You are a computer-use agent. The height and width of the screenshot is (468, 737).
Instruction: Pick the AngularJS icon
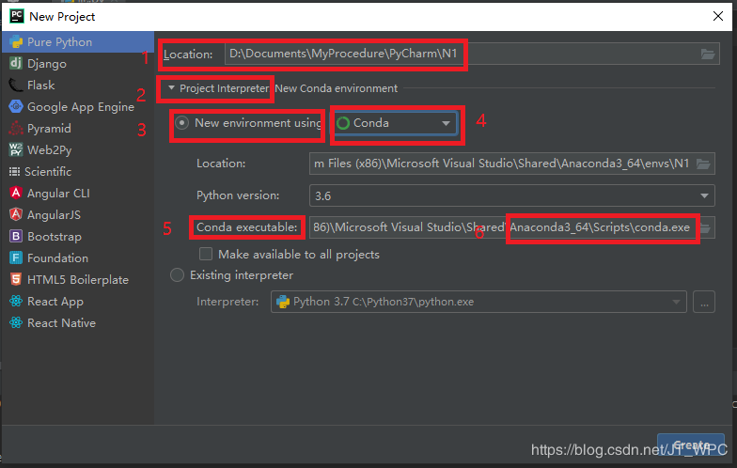16,214
